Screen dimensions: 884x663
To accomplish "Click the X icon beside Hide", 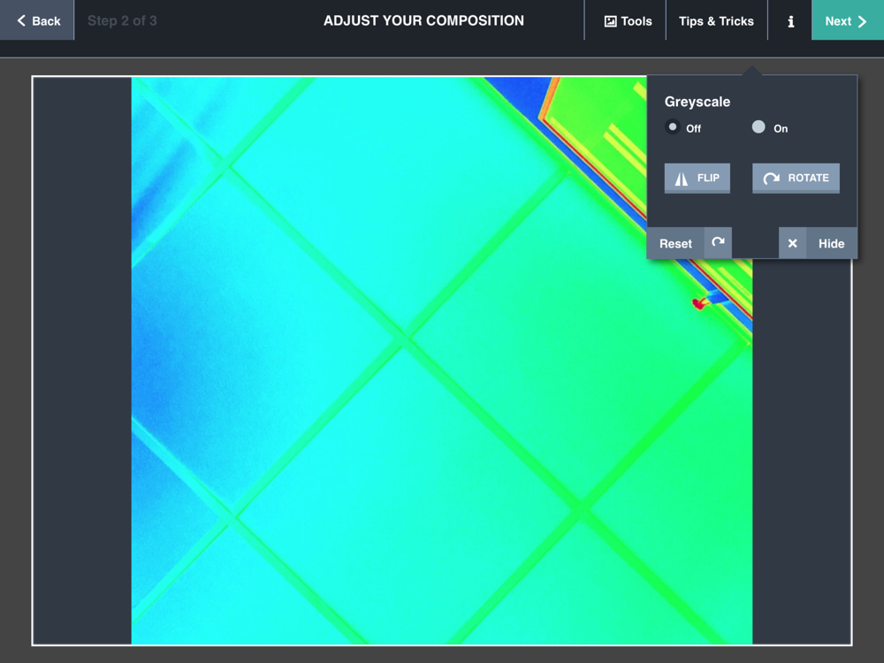I will [x=792, y=244].
